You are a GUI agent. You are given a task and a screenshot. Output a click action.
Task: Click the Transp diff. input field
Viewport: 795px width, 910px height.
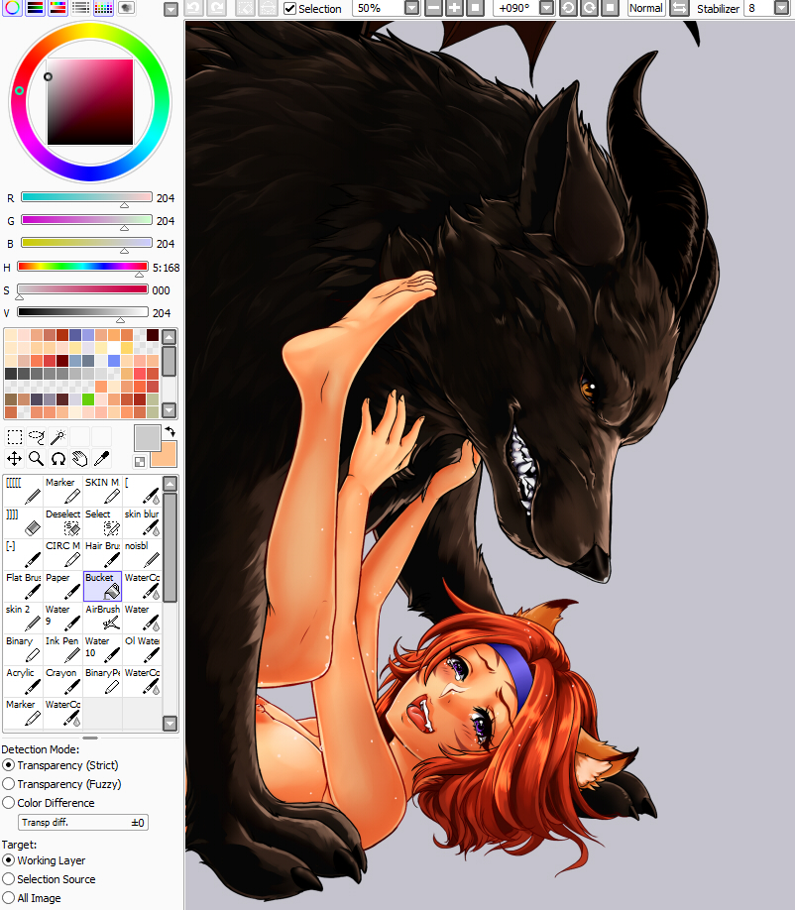point(83,823)
